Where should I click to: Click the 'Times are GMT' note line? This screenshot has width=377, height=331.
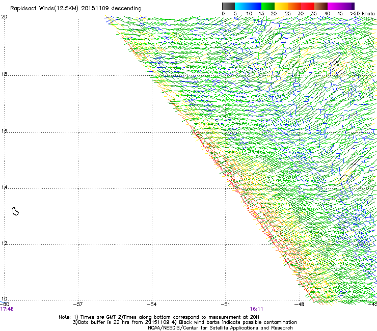[159, 317]
